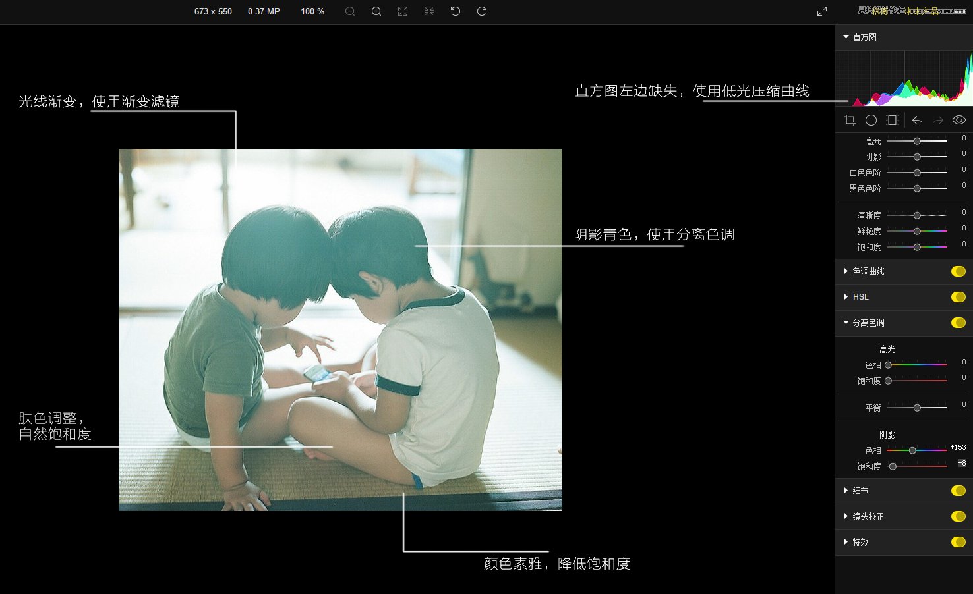Click the zoom in magnifier icon

point(376,11)
